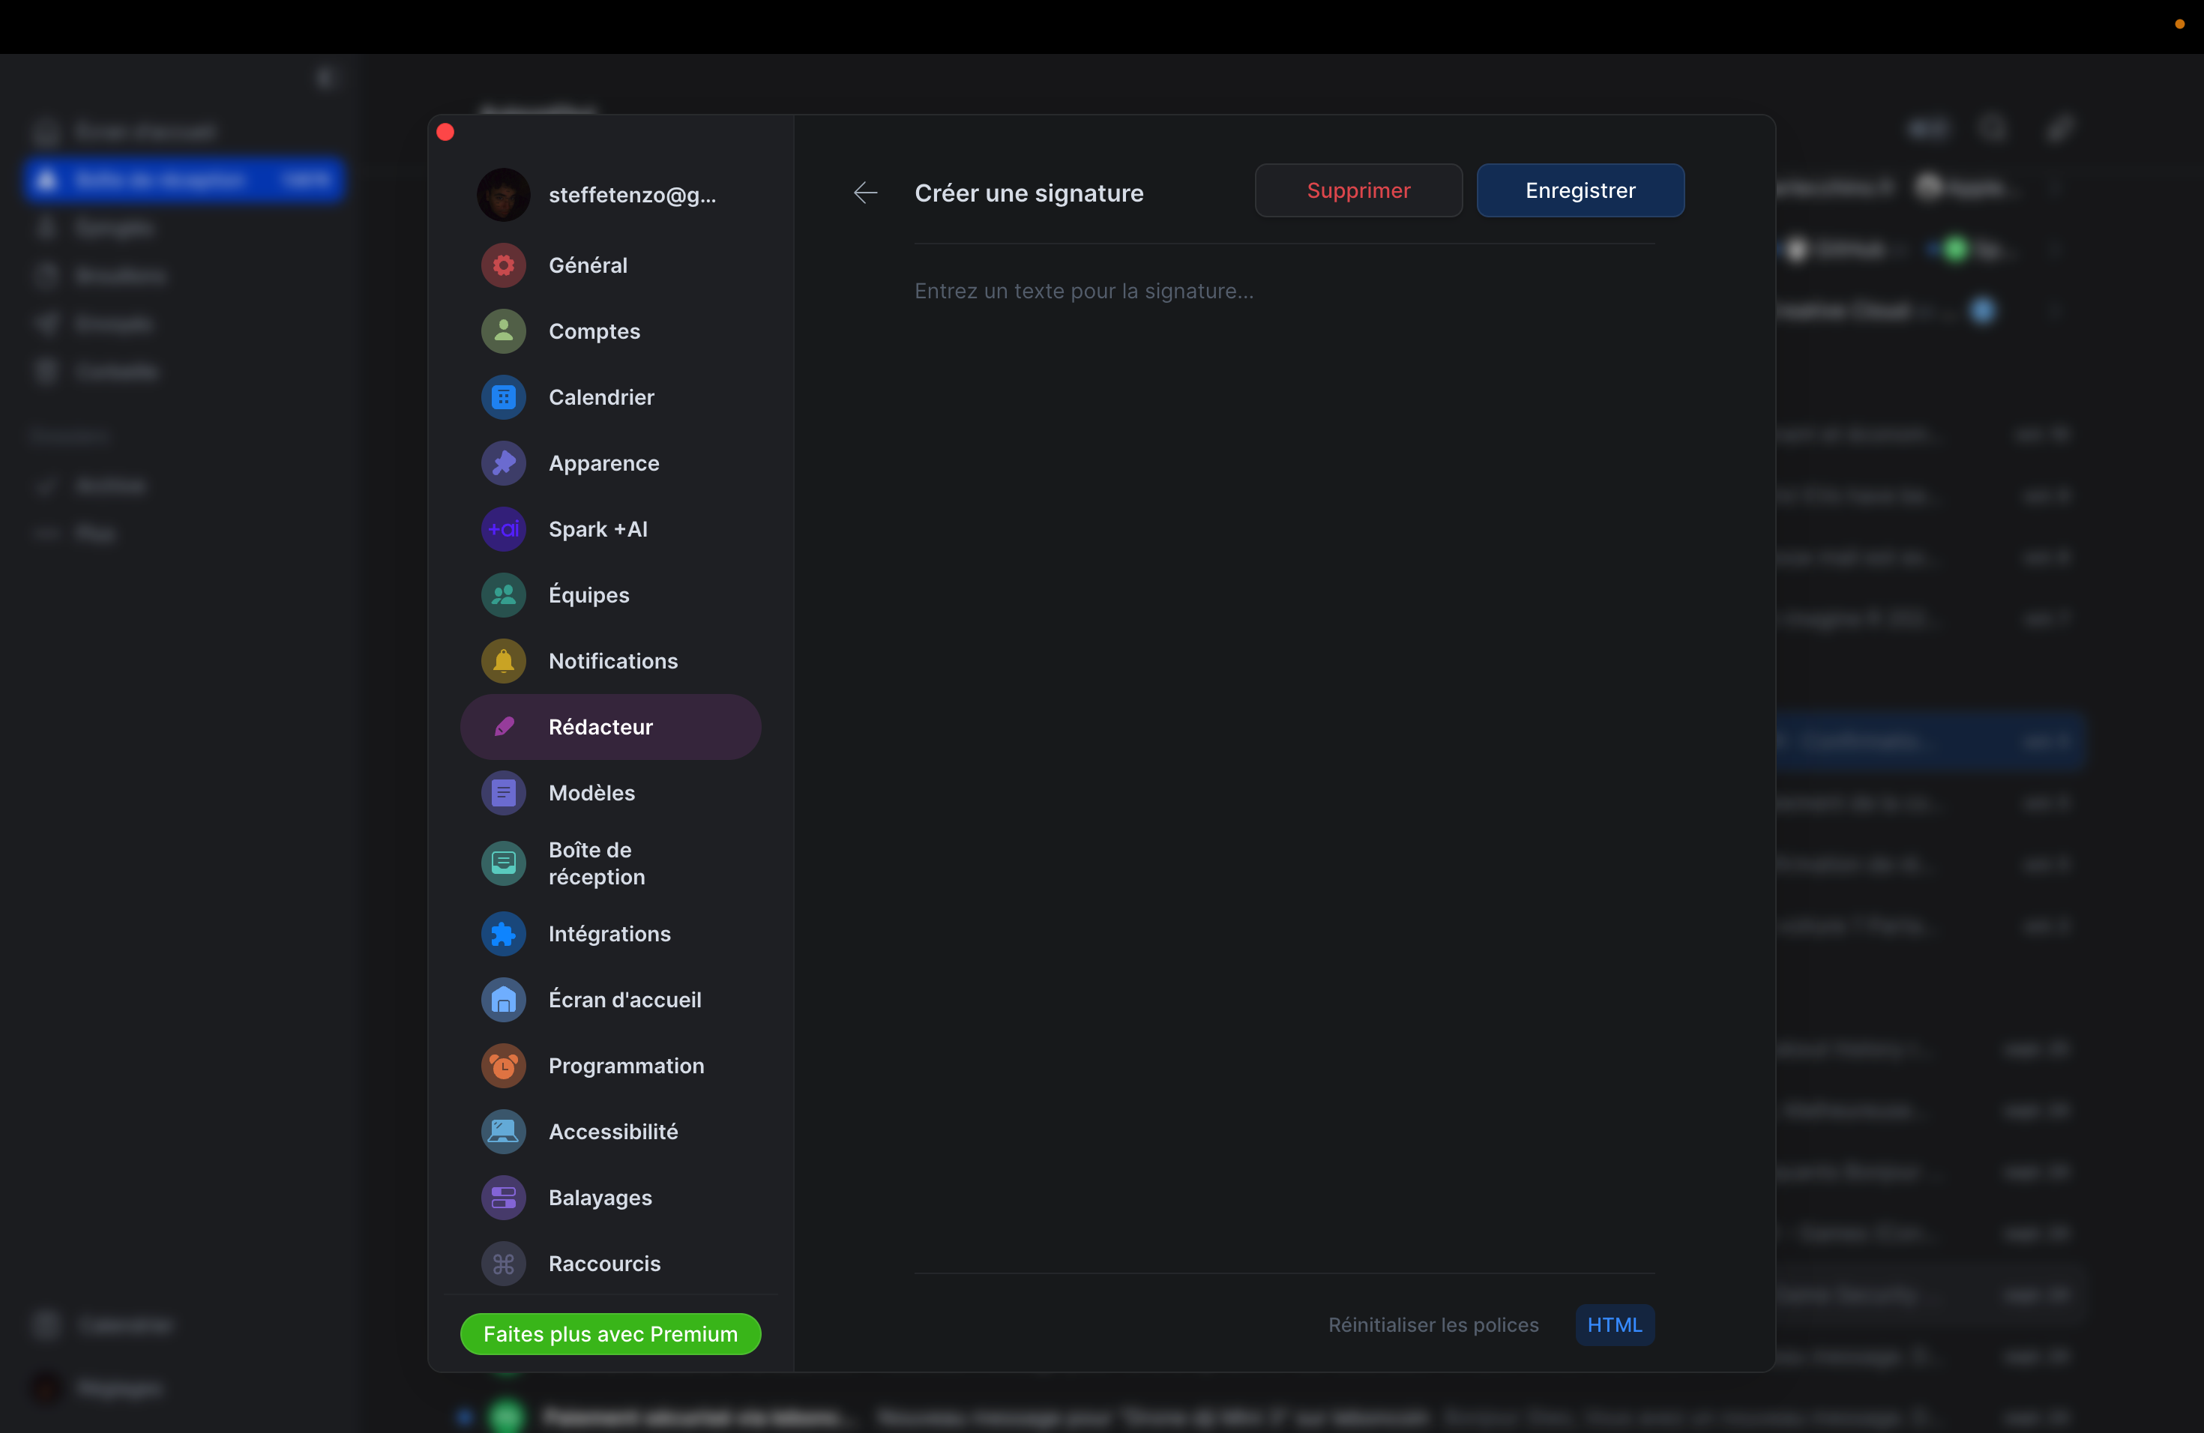Toggle HTML mode for the signature
The image size is (2204, 1433).
[1614, 1324]
